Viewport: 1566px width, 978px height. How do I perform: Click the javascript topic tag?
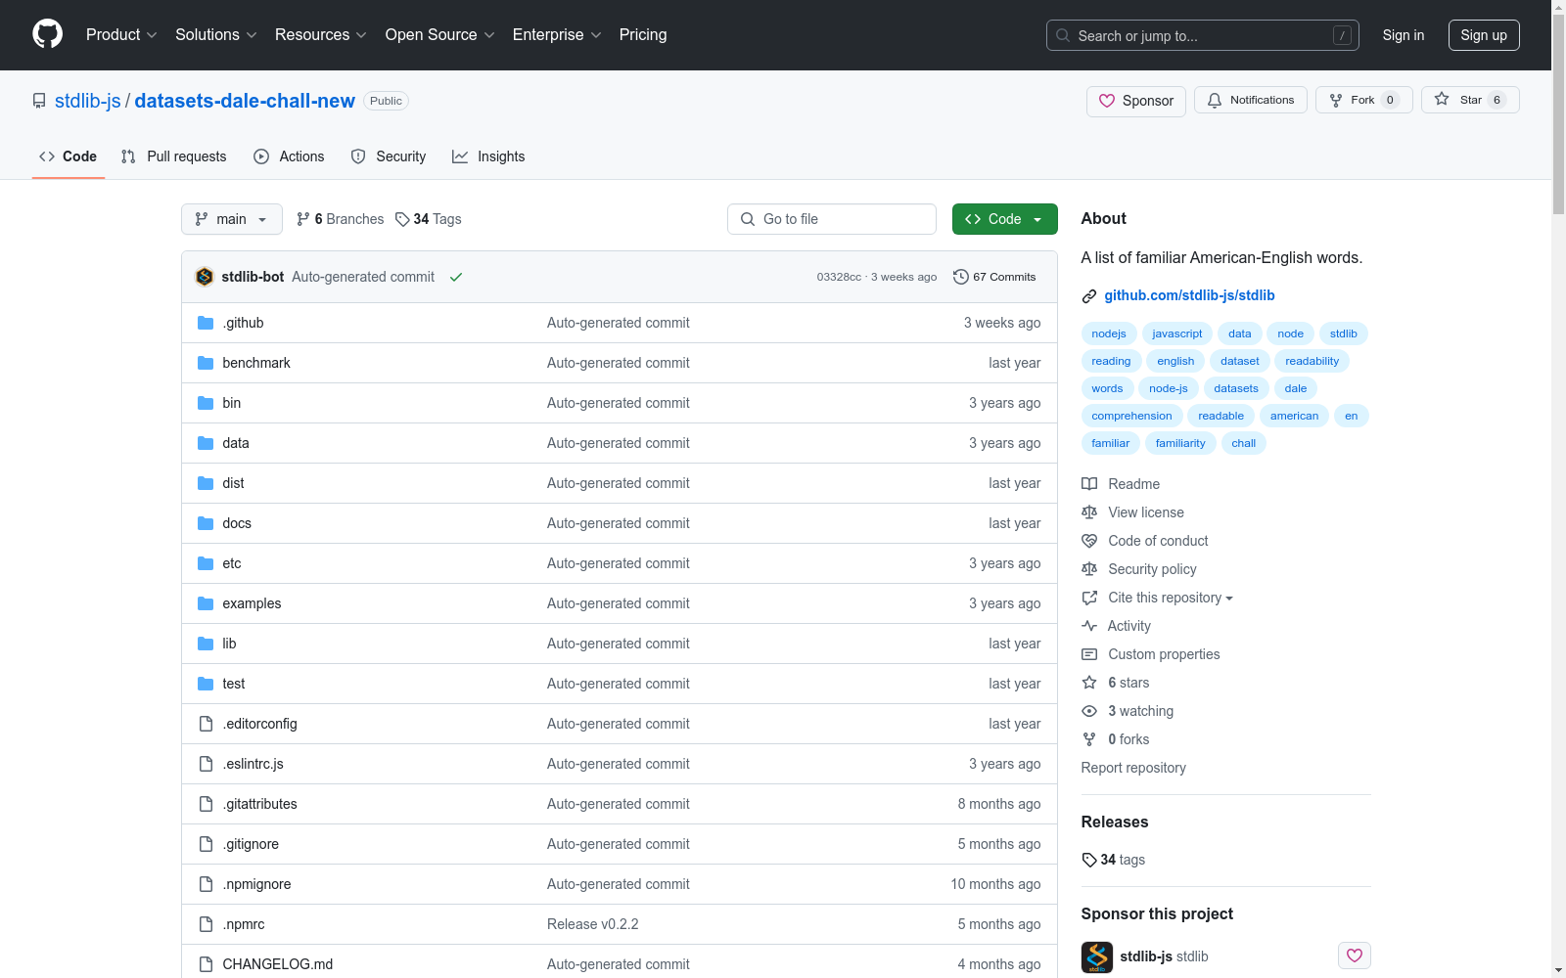click(1177, 333)
